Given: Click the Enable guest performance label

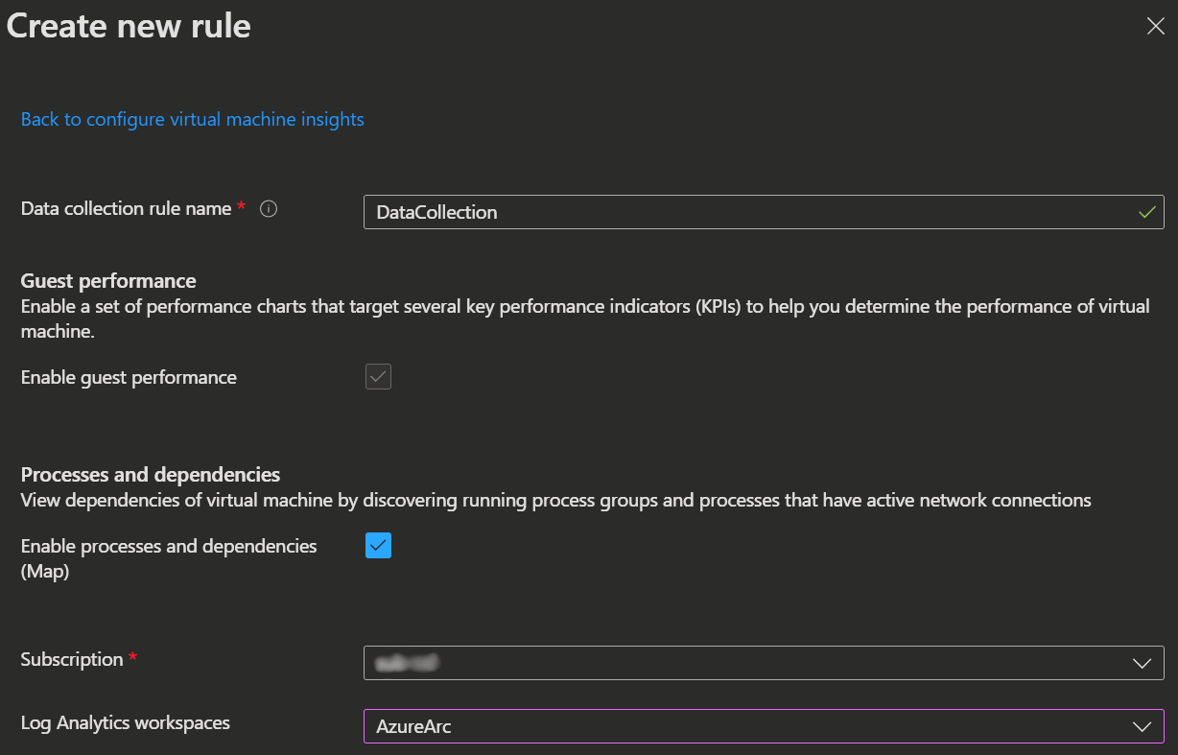Looking at the screenshot, I should [x=129, y=377].
